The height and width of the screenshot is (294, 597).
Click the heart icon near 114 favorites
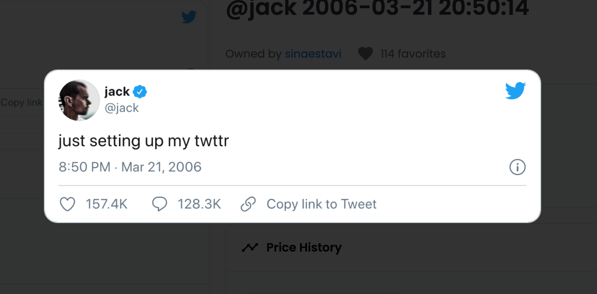(365, 54)
